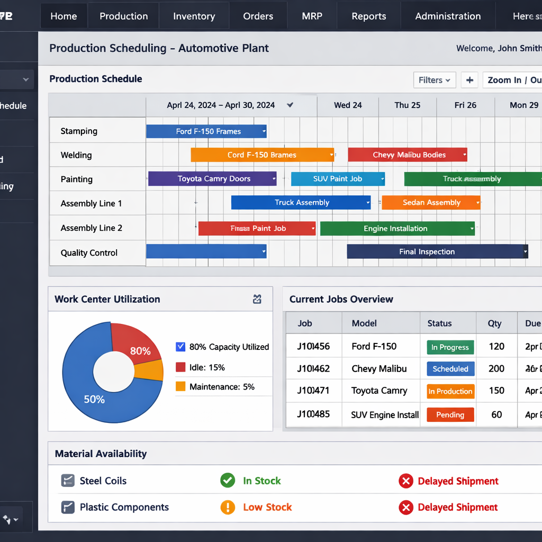Click the red Delayed Shipment icon for Steel Coils
The width and height of the screenshot is (542, 542).
click(406, 481)
